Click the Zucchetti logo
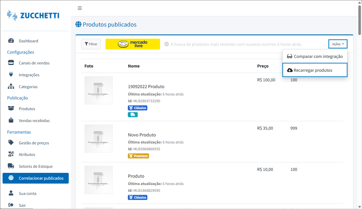This screenshot has height=209, width=362. 33,16
